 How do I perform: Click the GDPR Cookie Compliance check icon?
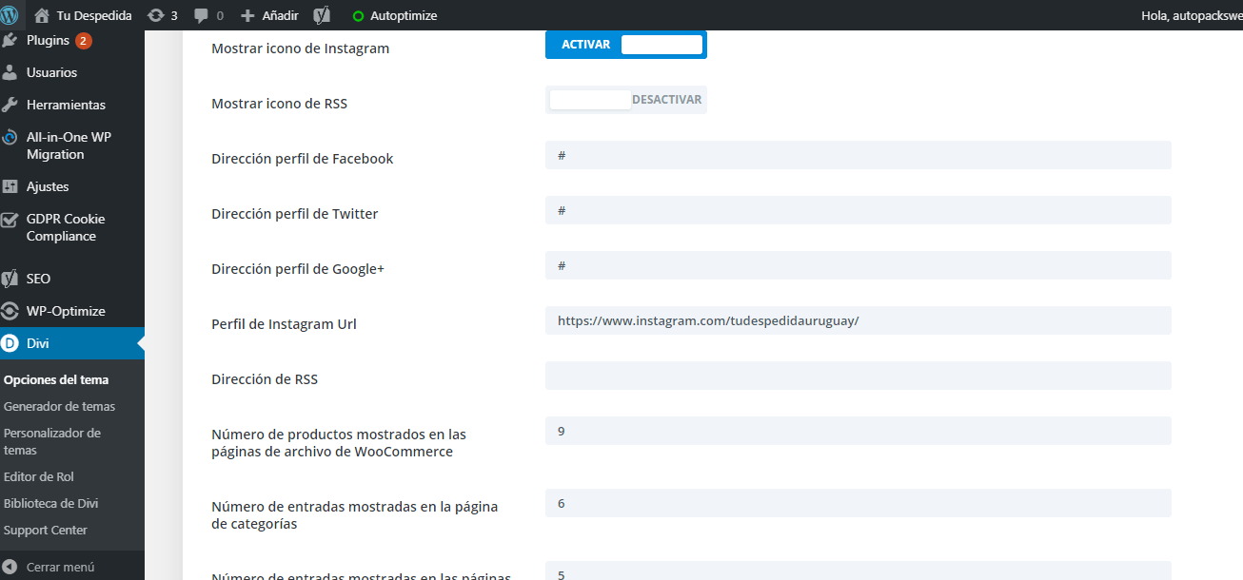coord(10,220)
